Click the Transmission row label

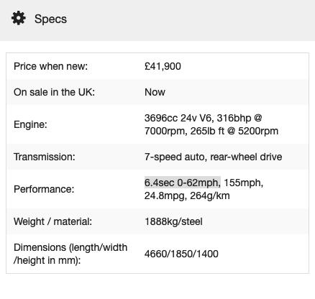click(45, 157)
